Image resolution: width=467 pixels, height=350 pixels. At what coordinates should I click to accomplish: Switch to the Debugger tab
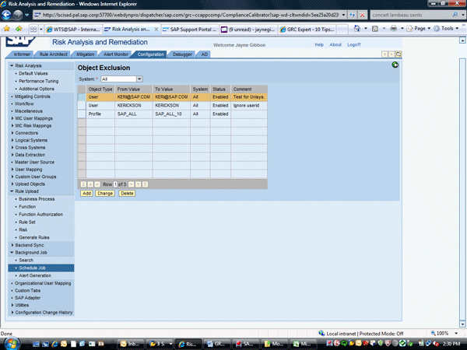click(182, 54)
